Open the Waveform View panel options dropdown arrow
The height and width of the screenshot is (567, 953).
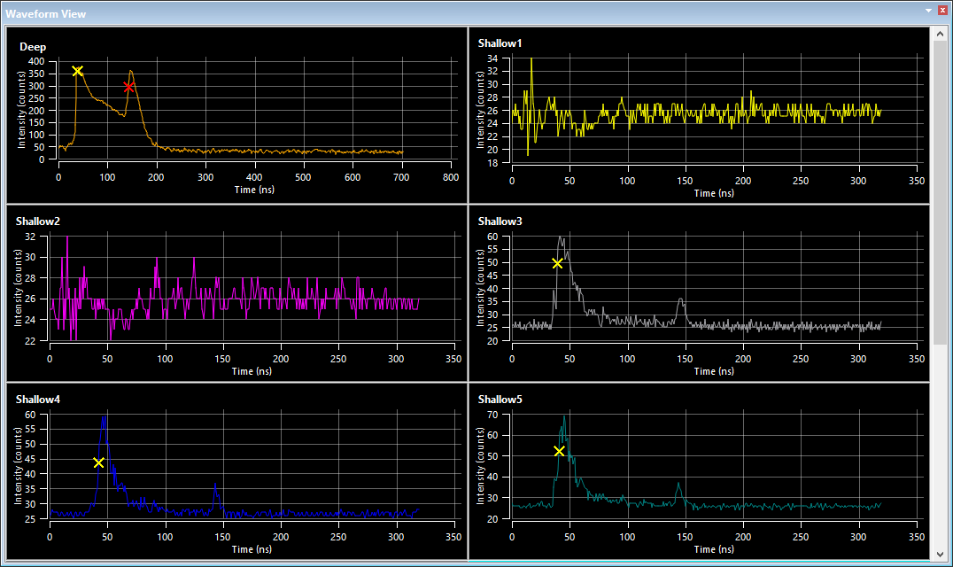928,10
